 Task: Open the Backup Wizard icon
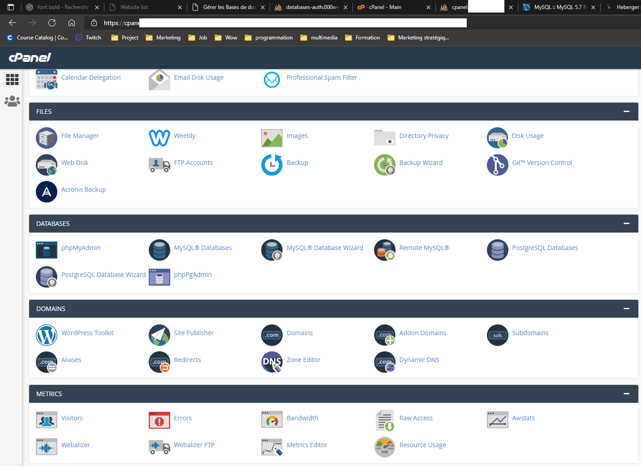385,165
